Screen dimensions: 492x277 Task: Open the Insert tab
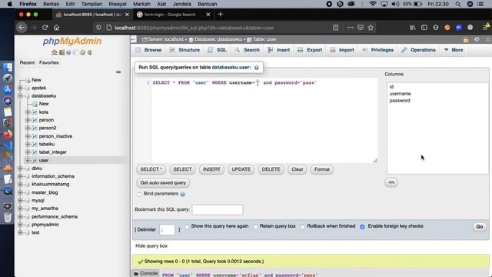click(279, 50)
